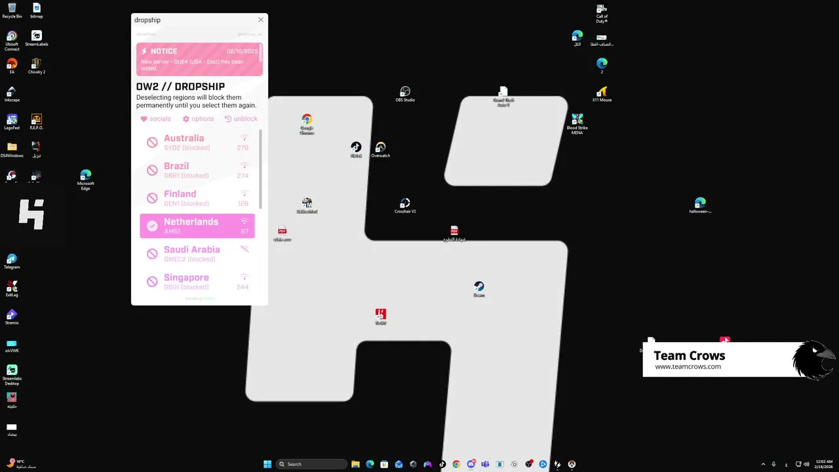Select the Crosshair V2 desktop icon

[x=405, y=206]
